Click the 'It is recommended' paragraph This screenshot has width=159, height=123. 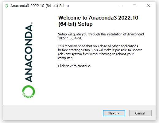pos(100,52)
